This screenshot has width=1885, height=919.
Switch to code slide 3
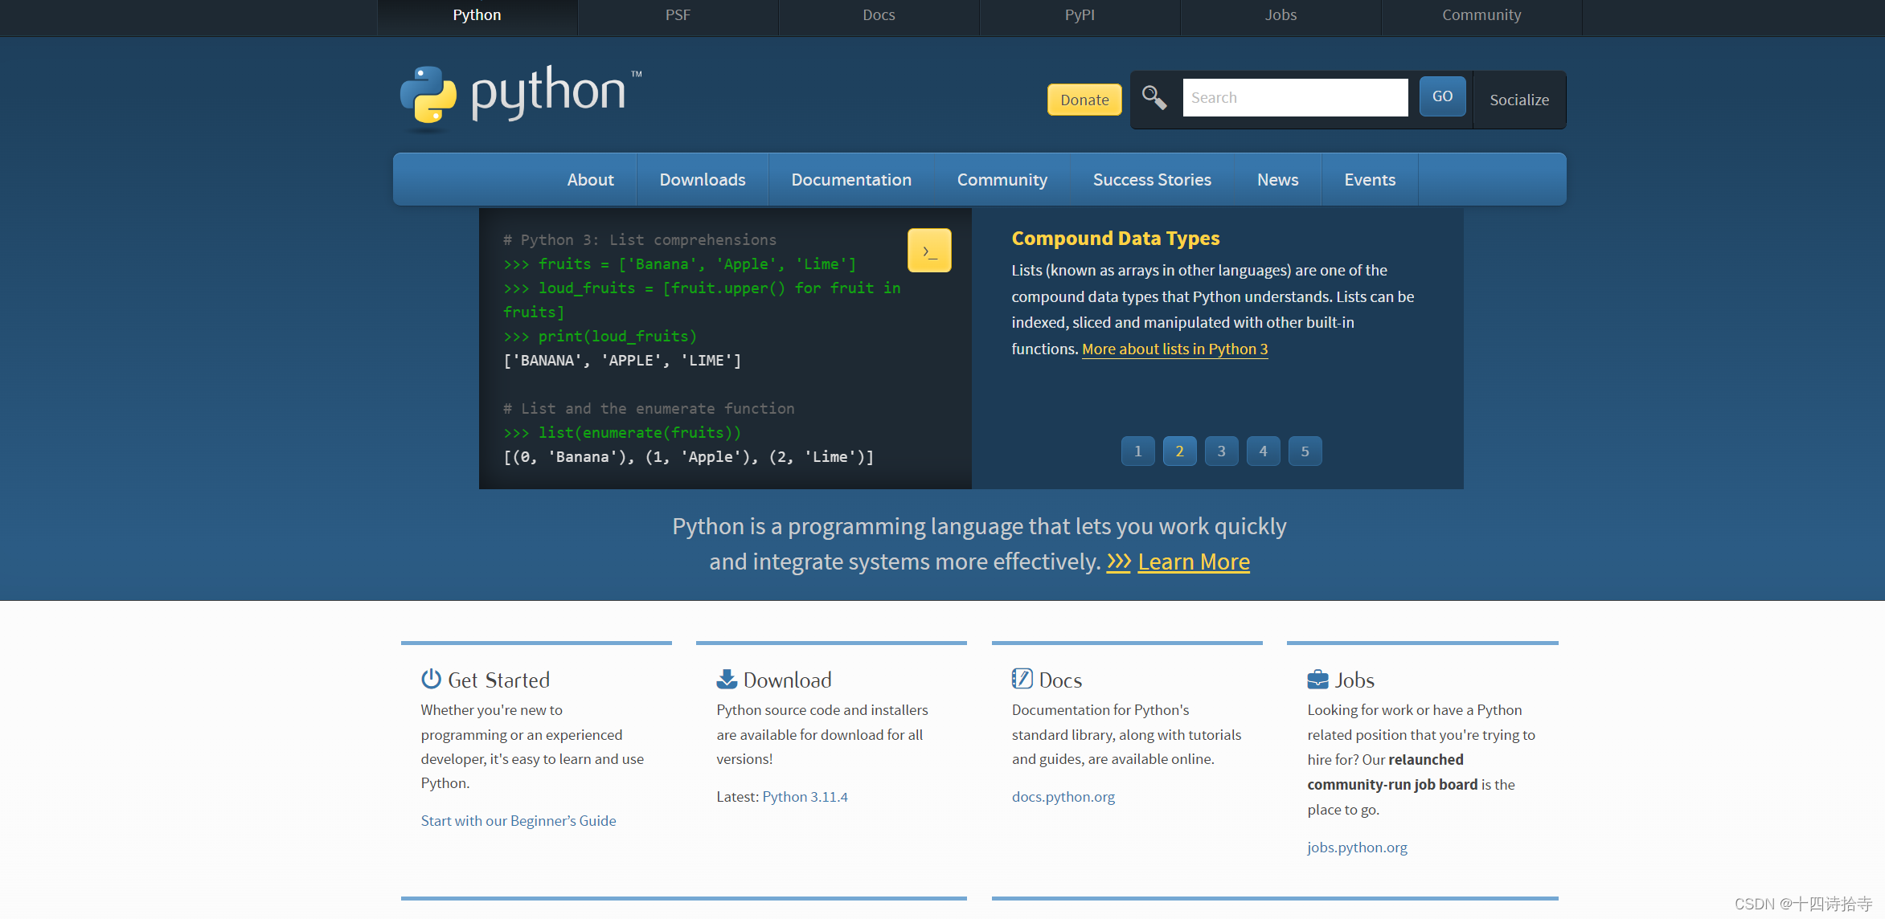(x=1221, y=451)
